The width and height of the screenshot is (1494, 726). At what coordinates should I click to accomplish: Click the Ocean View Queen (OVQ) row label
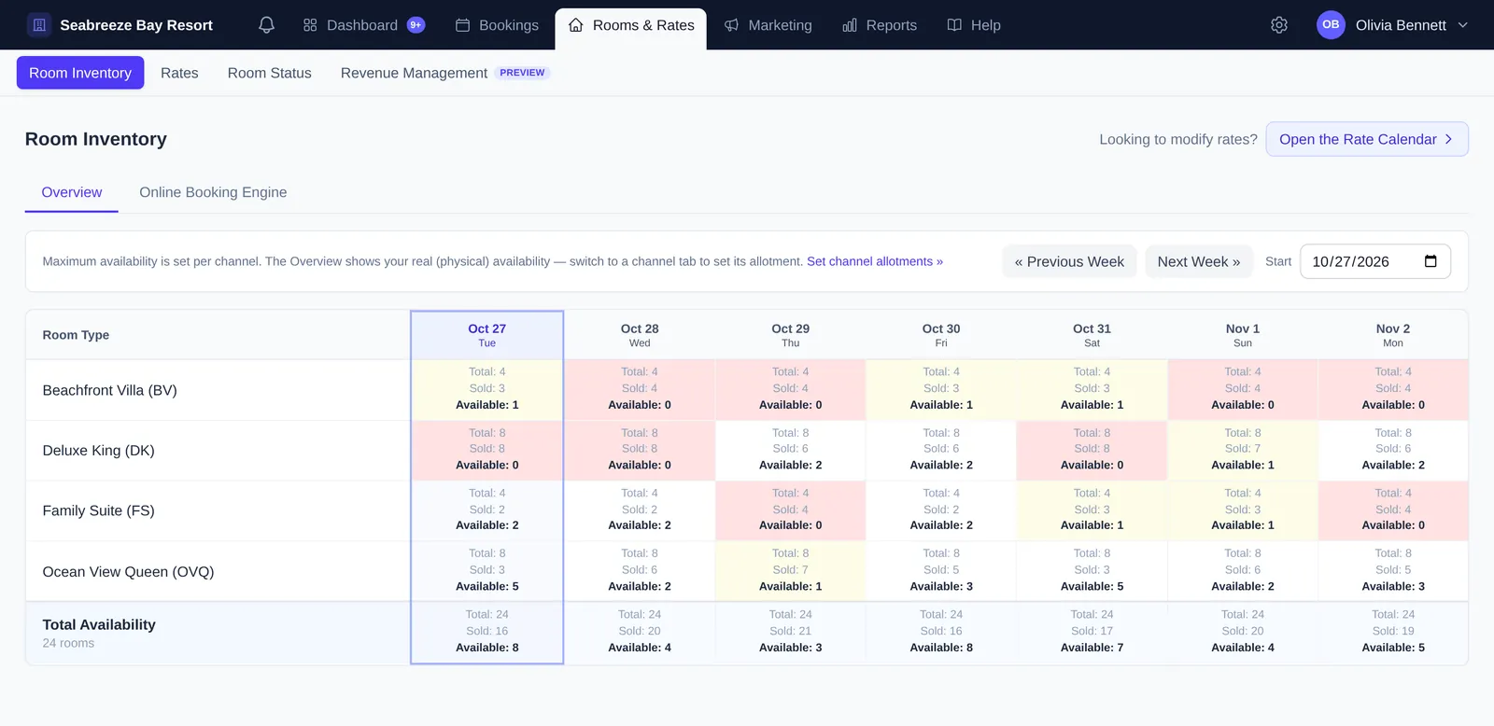tap(129, 571)
